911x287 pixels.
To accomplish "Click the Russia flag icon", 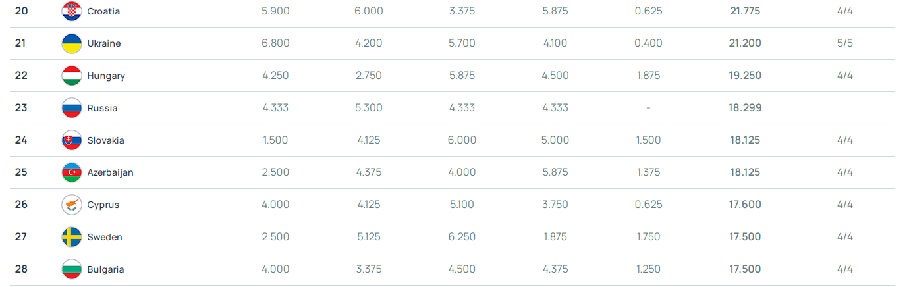I will pos(72,108).
